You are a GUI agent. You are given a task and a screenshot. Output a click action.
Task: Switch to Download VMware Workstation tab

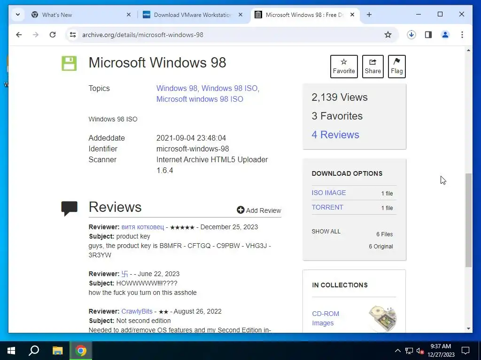[192, 15]
